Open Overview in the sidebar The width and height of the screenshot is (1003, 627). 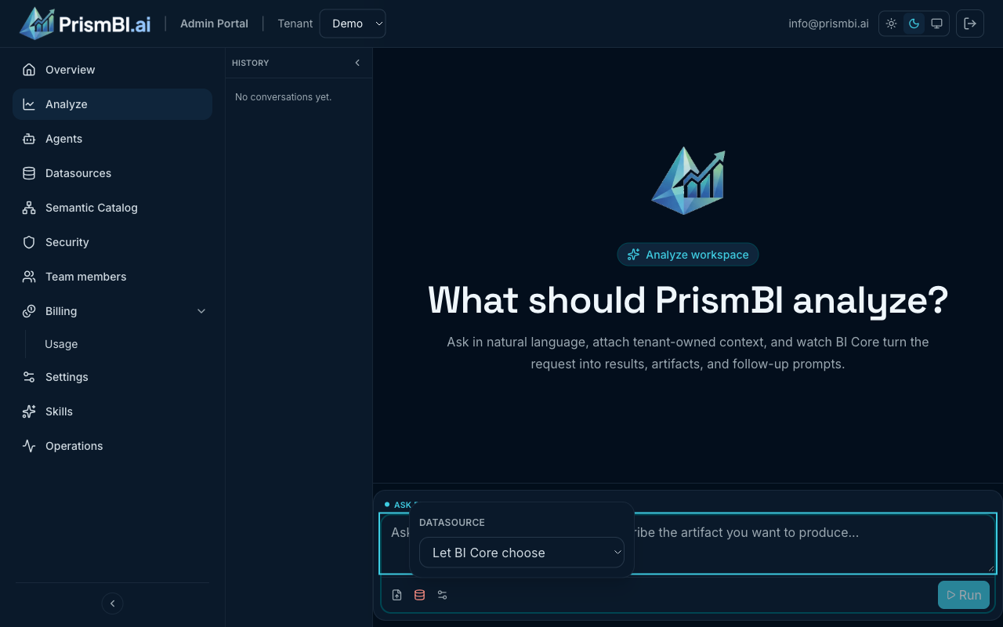click(112, 70)
